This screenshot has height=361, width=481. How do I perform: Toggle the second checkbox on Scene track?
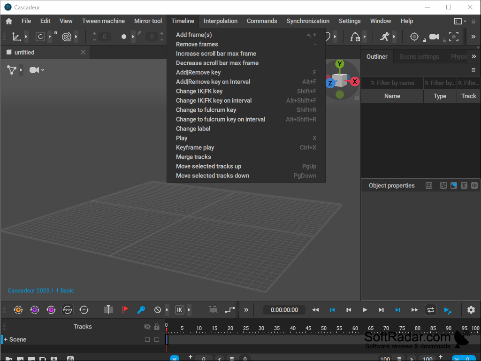(x=157, y=339)
